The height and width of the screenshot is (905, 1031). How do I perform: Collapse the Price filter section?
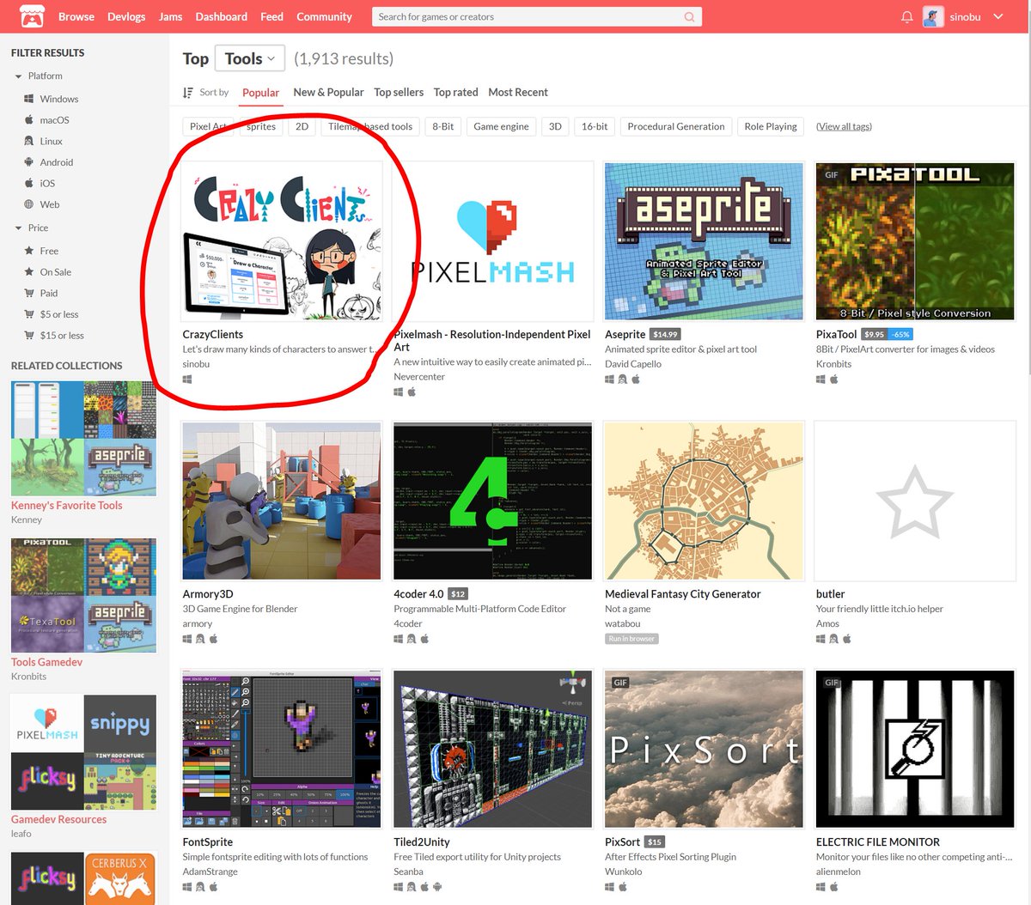click(x=18, y=228)
